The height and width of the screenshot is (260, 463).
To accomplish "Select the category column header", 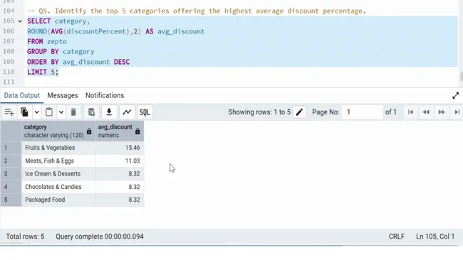I will coord(58,131).
